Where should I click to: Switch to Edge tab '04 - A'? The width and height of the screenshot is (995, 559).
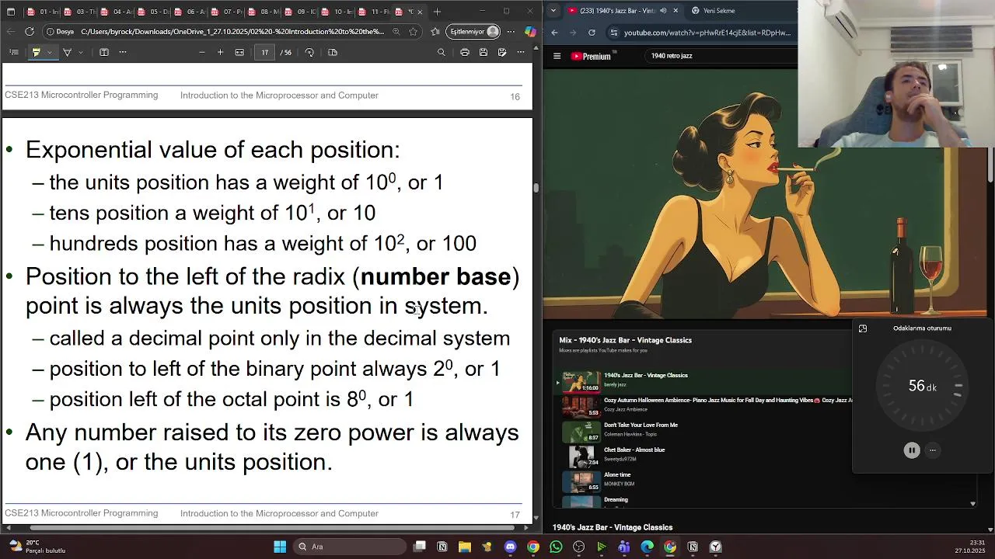[116, 12]
